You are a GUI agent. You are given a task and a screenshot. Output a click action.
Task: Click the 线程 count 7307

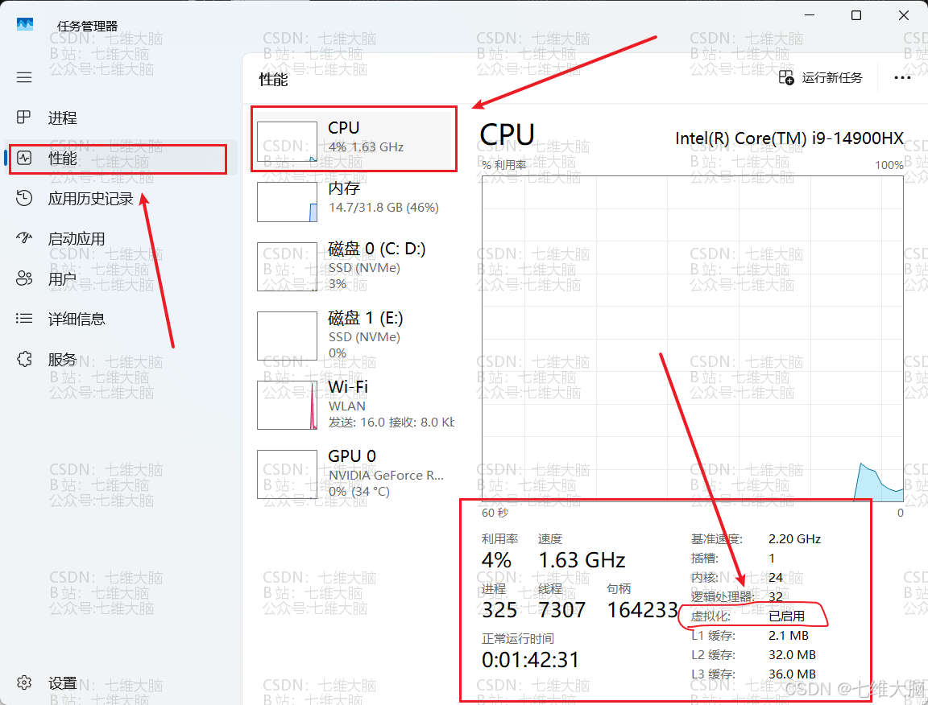(x=561, y=610)
